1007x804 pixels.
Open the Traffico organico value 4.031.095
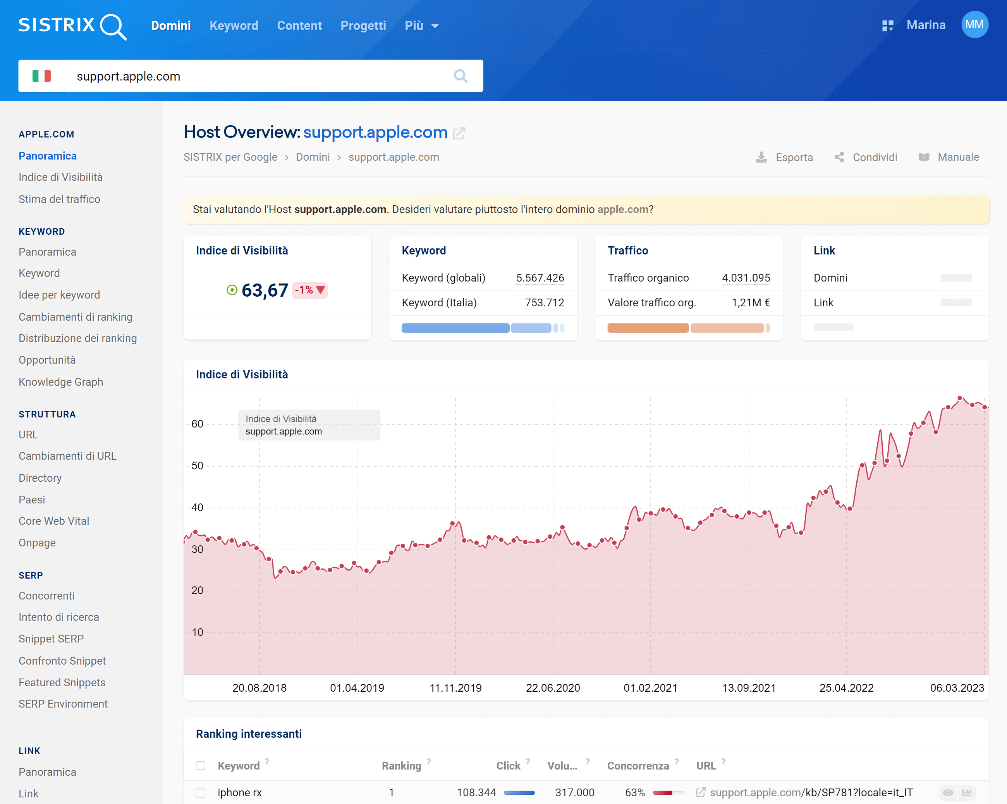click(x=746, y=278)
